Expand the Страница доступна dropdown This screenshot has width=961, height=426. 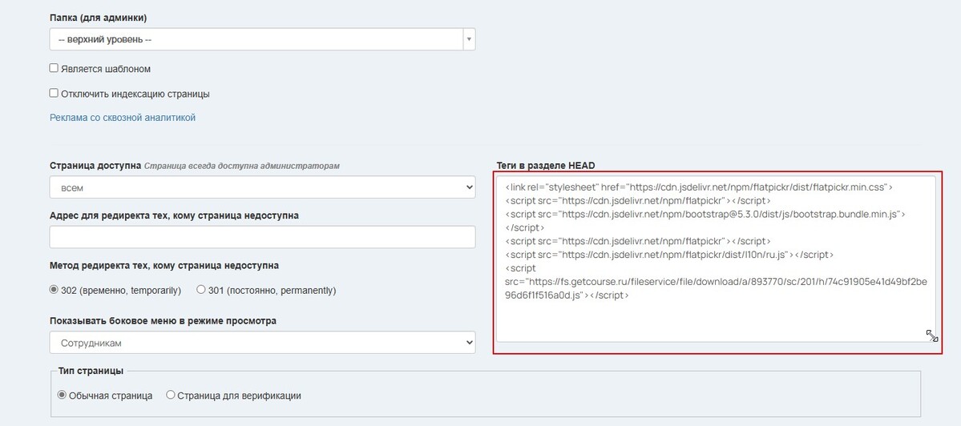coord(262,187)
